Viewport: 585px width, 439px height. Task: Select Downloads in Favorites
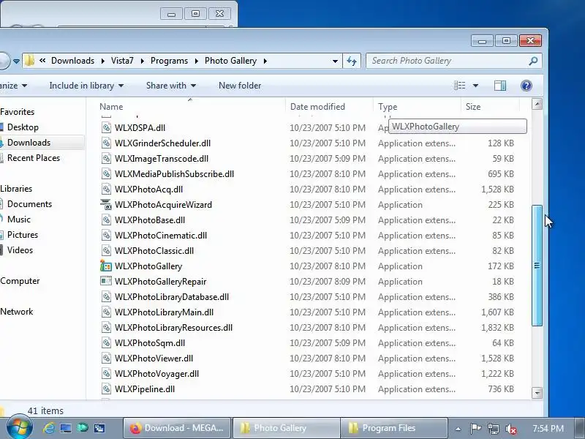[29, 143]
